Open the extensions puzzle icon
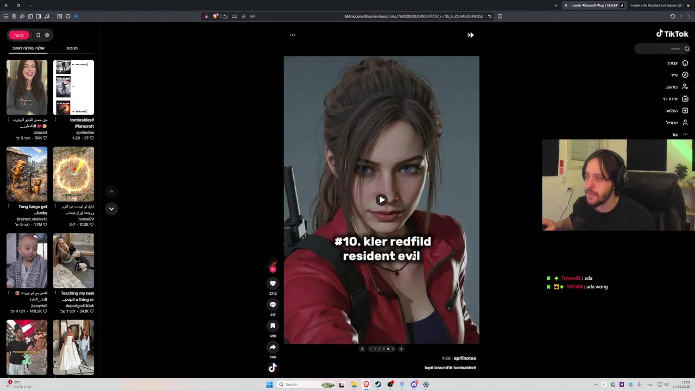The image size is (695, 391). pyautogui.click(x=68, y=16)
